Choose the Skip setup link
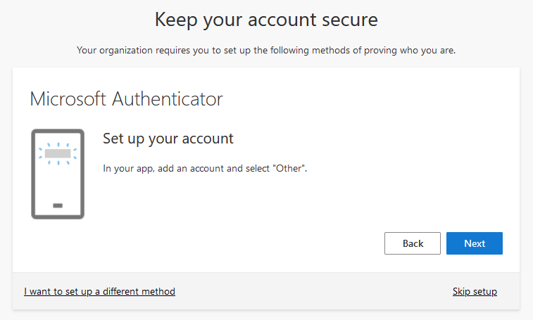Viewport: 533px width, 320px height. click(475, 291)
